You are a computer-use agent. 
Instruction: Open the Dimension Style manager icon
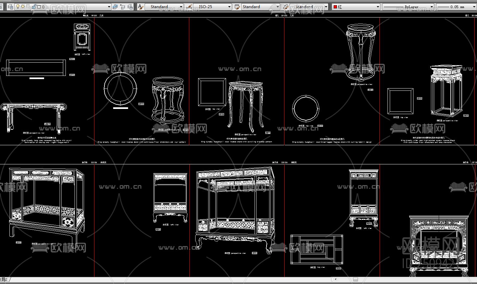pos(189,6)
